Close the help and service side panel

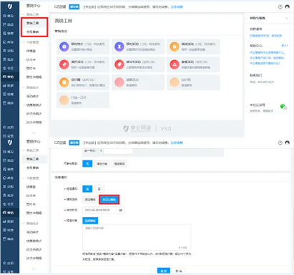pos(286,18)
